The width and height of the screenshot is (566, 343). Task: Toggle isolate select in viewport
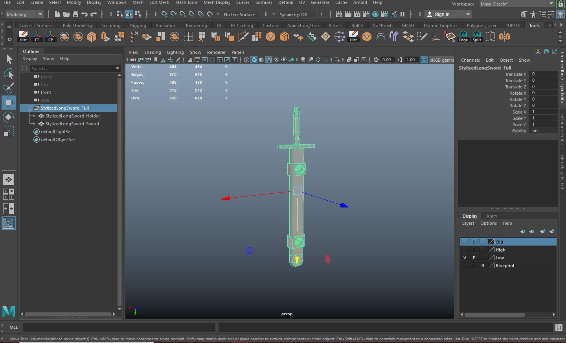point(338,60)
